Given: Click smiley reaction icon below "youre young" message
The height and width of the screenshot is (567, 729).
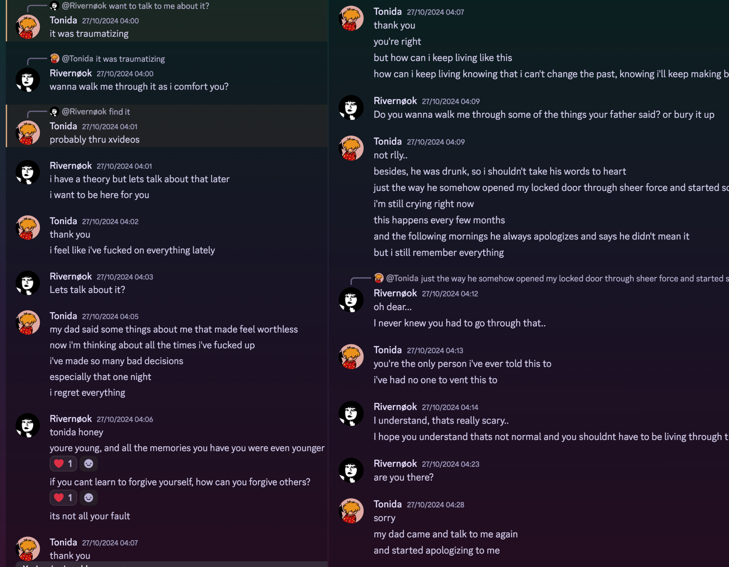Looking at the screenshot, I should 89,464.
